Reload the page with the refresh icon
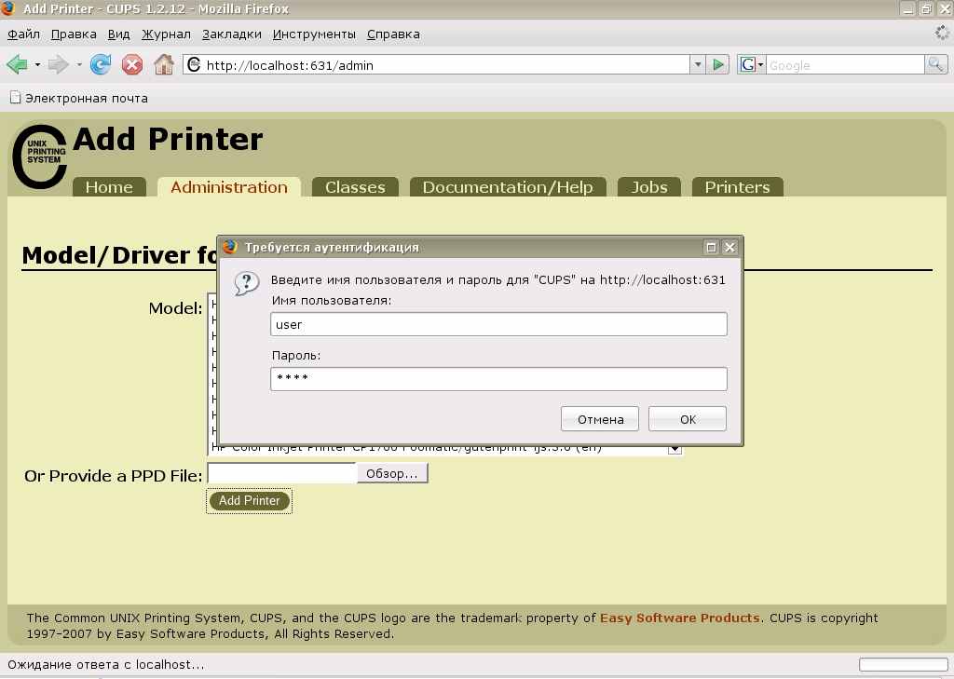 click(101, 64)
